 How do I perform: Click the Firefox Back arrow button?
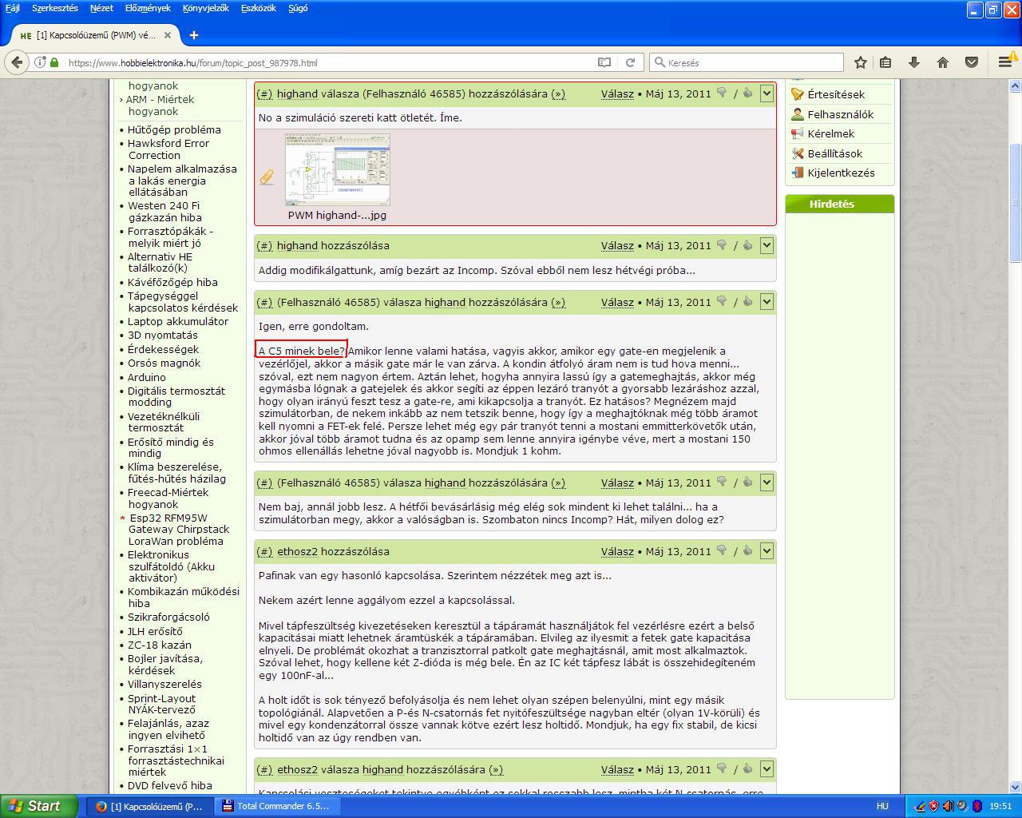(x=17, y=62)
